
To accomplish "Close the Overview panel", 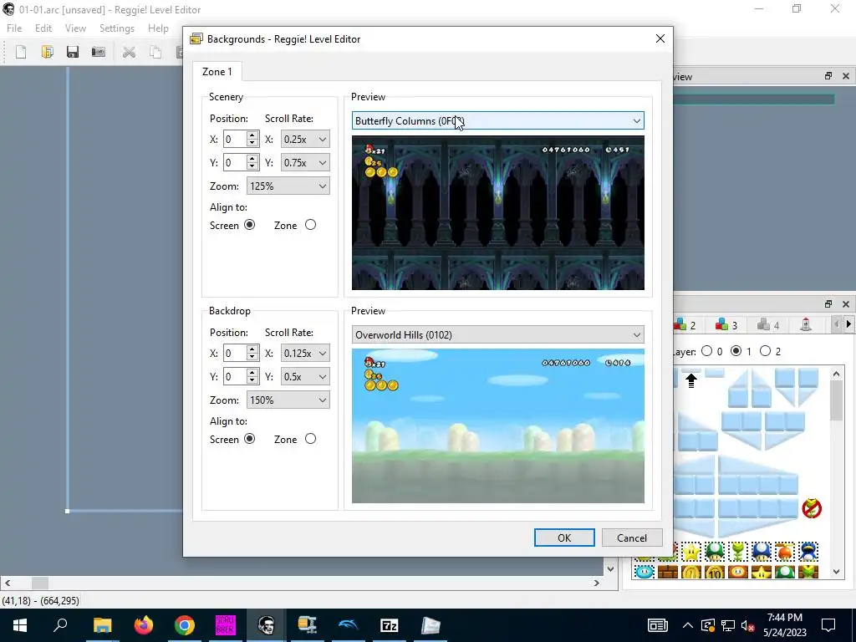I will 846,76.
